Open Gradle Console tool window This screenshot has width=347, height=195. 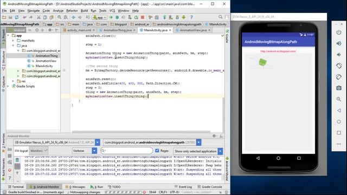(210, 187)
